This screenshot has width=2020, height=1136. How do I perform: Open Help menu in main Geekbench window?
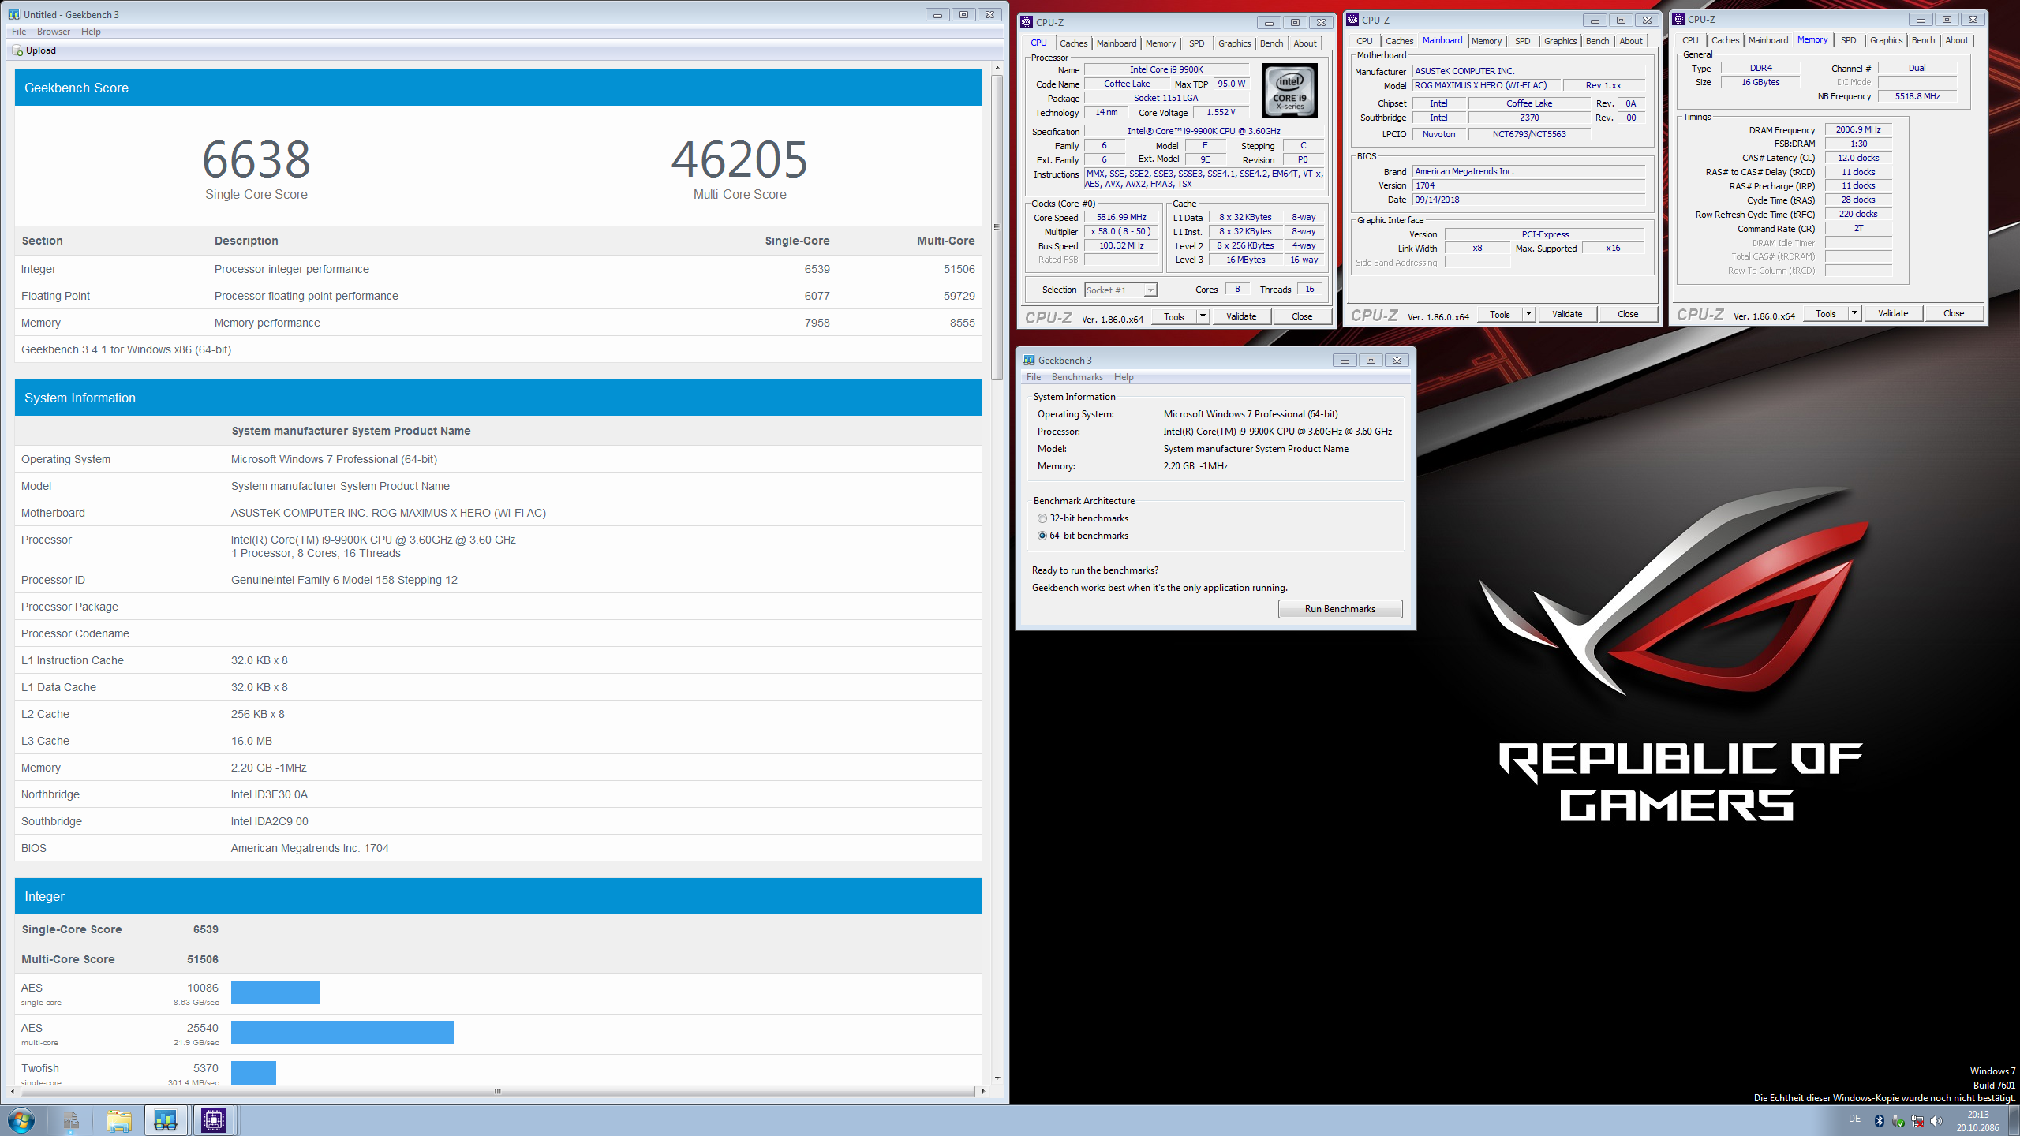pos(91,32)
